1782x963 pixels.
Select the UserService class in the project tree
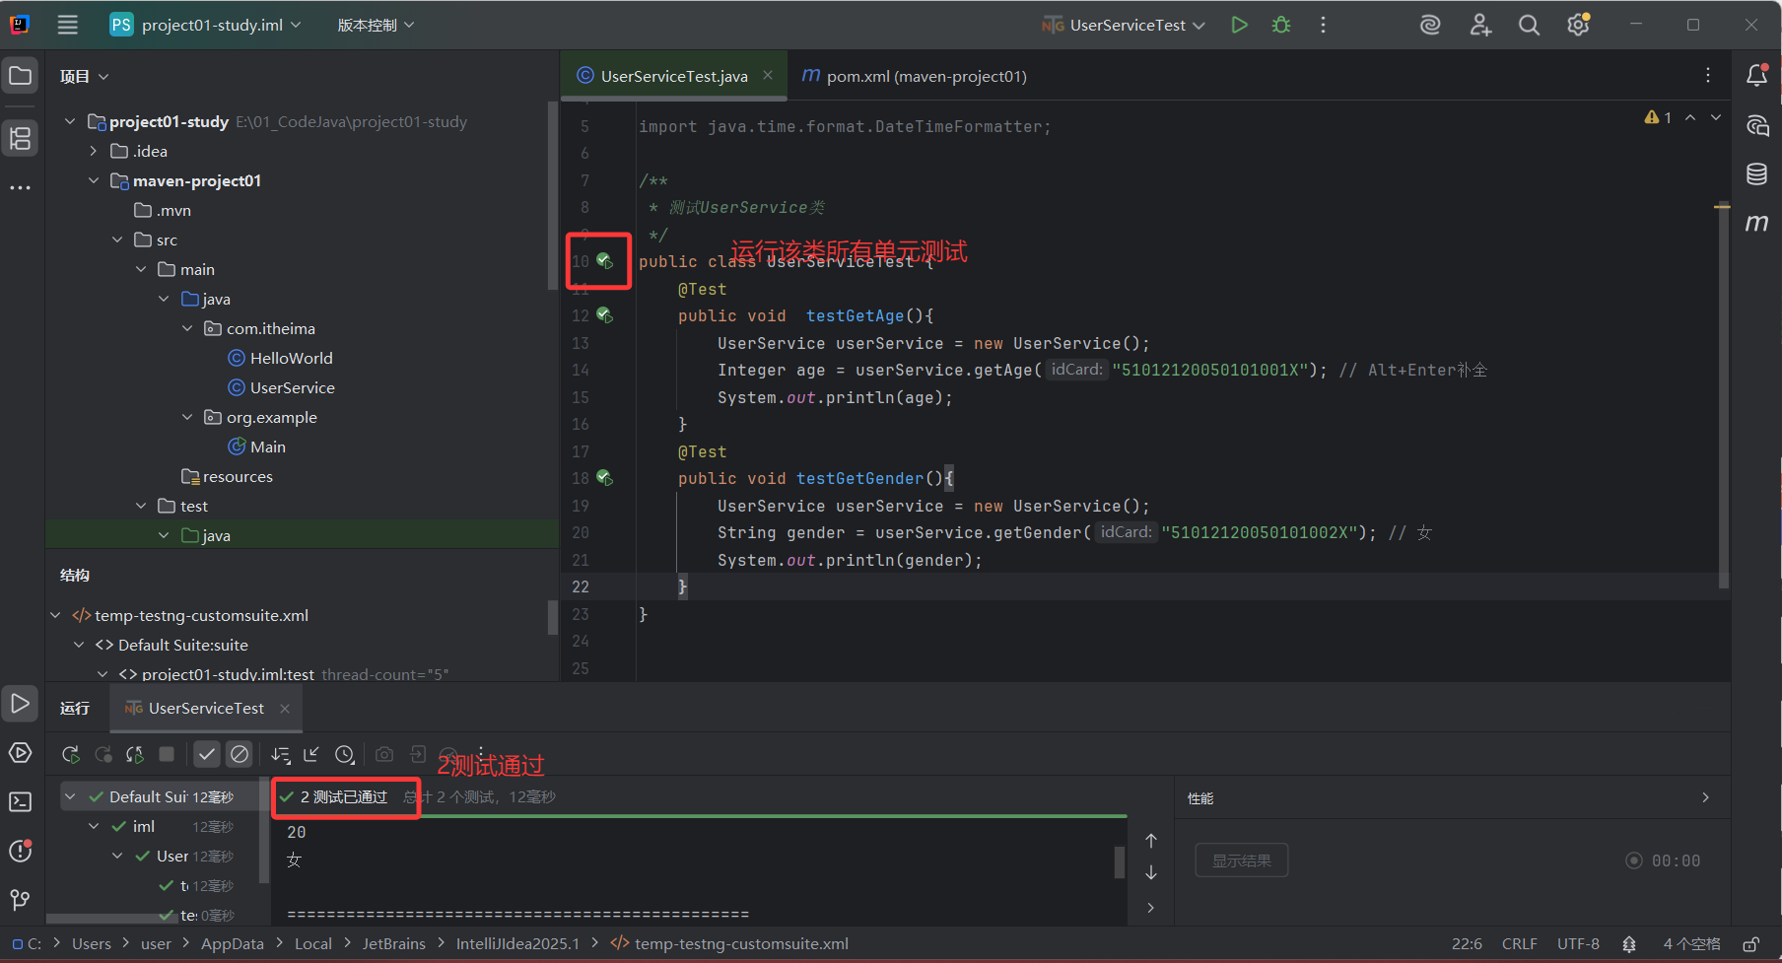click(x=291, y=387)
